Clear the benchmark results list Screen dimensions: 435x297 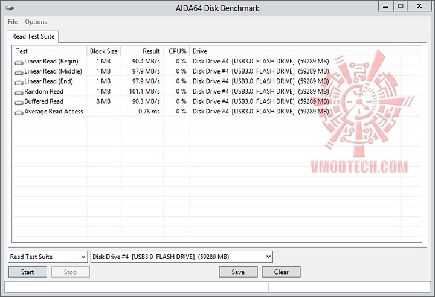click(282, 272)
